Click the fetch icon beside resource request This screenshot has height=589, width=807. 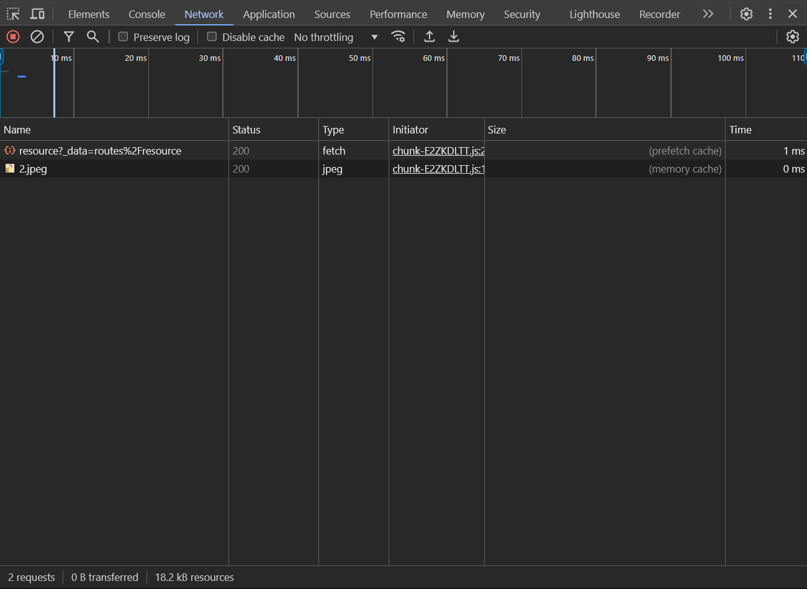tap(10, 150)
